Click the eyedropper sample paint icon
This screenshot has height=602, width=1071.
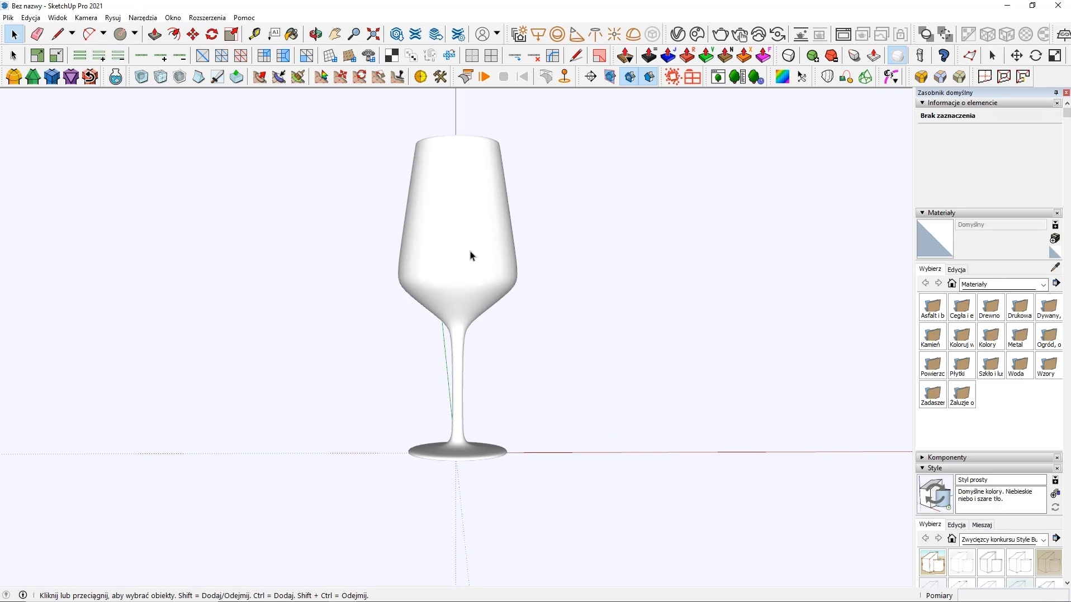1056,267
